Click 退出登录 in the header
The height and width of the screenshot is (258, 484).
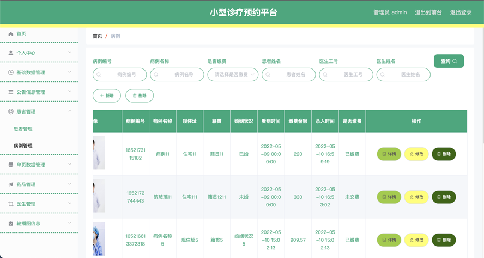tap(461, 12)
